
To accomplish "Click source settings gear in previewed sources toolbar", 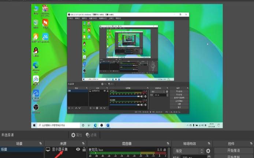I will (x=97, y=108).
